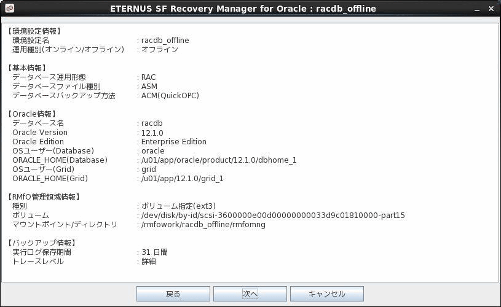This screenshot has height=307, width=501.
Task: Click the value 'racdb_offline' for environment name
Action: [165, 41]
